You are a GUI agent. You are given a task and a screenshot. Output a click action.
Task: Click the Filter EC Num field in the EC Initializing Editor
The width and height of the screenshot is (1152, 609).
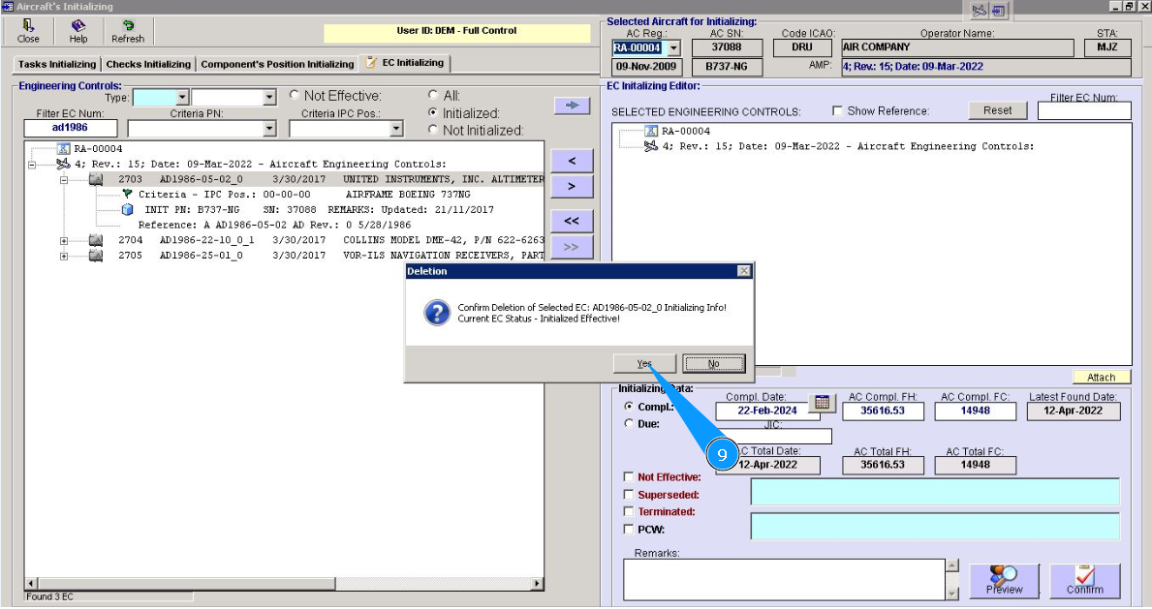point(1083,111)
